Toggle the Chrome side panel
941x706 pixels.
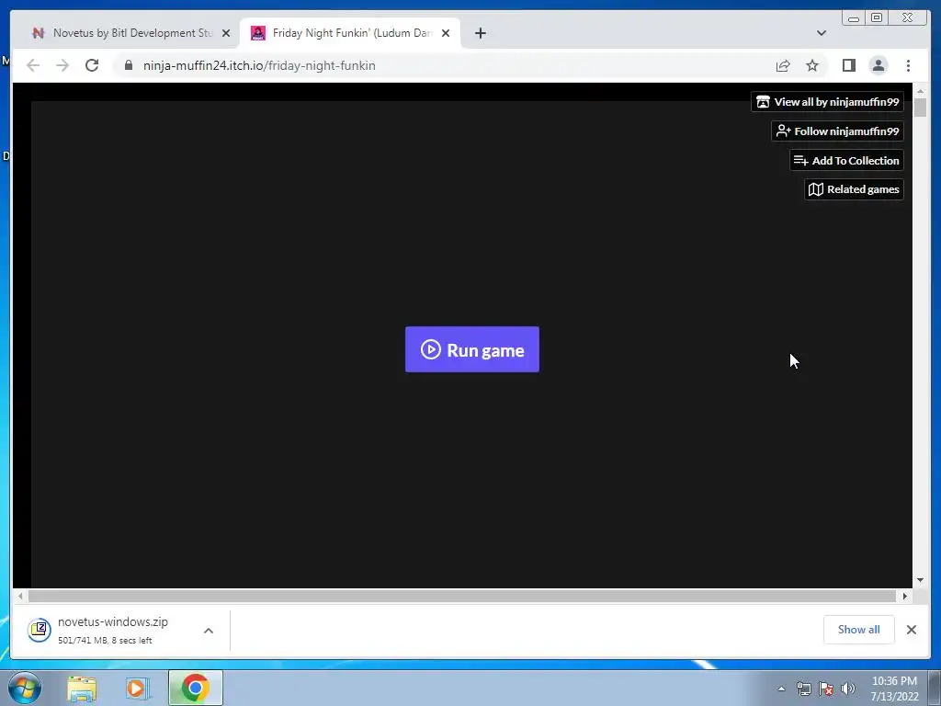848,65
